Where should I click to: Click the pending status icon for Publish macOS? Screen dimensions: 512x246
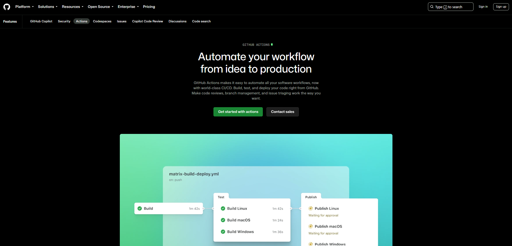311,226
